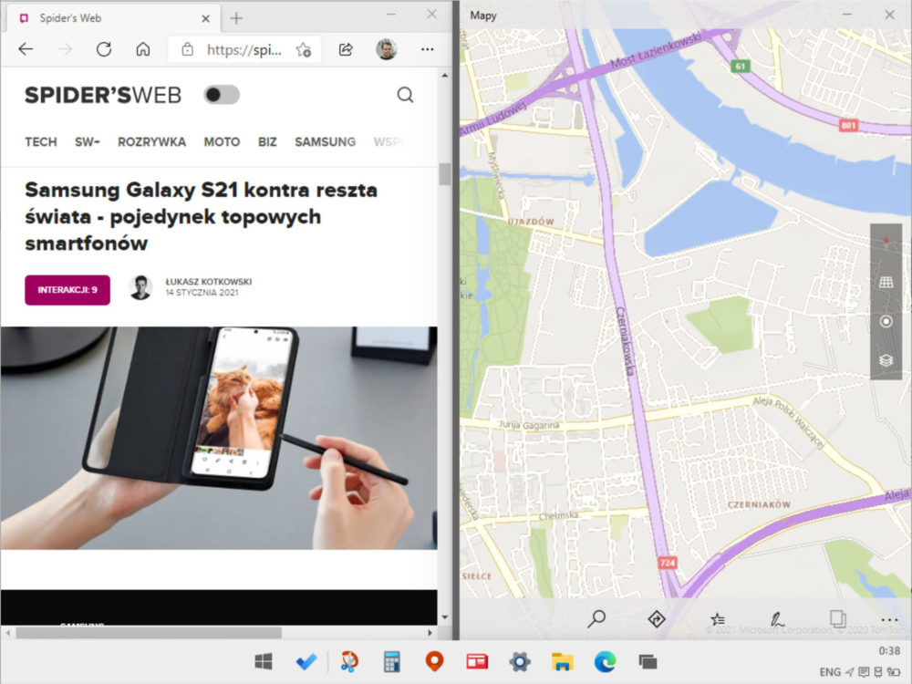This screenshot has height=684, width=912.
Task: Open Edge settings and more menu
Action: pos(428,49)
